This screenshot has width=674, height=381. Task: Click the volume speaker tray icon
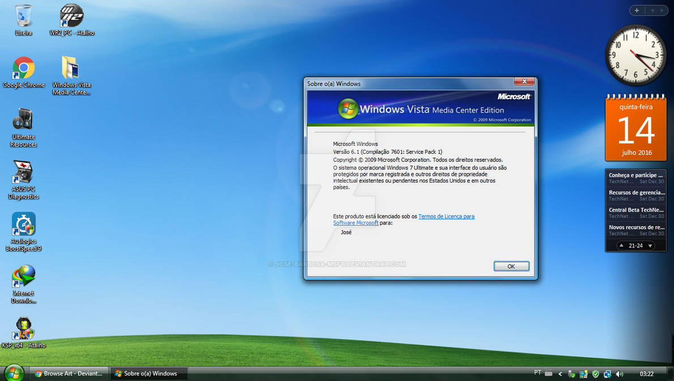(620, 374)
